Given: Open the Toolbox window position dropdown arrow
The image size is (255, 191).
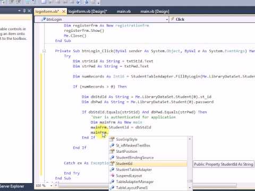Looking at the screenshot, I should pyautogui.click(x=20, y=11).
